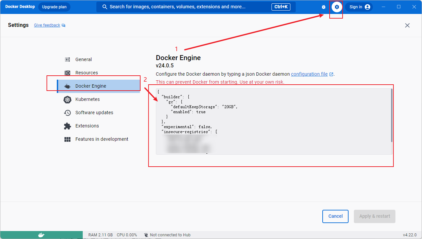Screen dimensions: 422x239
Task: Click the Sign in button
Action: pos(359,7)
